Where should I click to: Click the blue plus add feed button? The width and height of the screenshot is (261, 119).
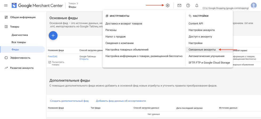pyautogui.click(x=53, y=35)
